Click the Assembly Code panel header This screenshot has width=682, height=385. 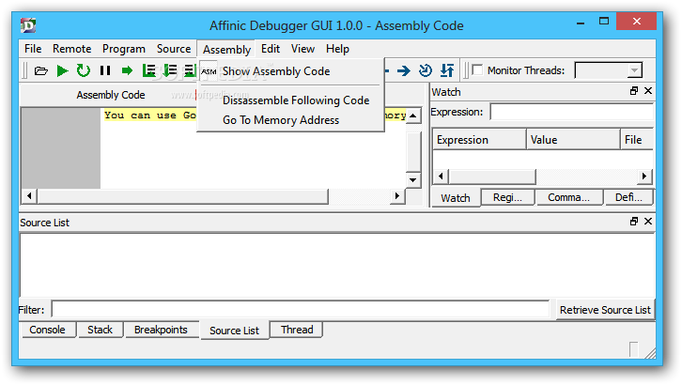(x=111, y=95)
